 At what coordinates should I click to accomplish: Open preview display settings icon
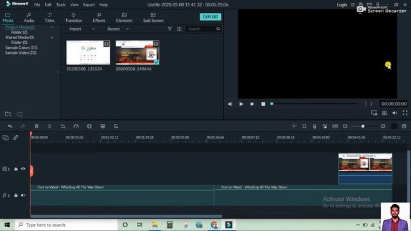(374, 113)
